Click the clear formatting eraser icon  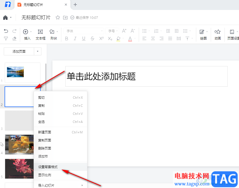click(x=15, y=38)
